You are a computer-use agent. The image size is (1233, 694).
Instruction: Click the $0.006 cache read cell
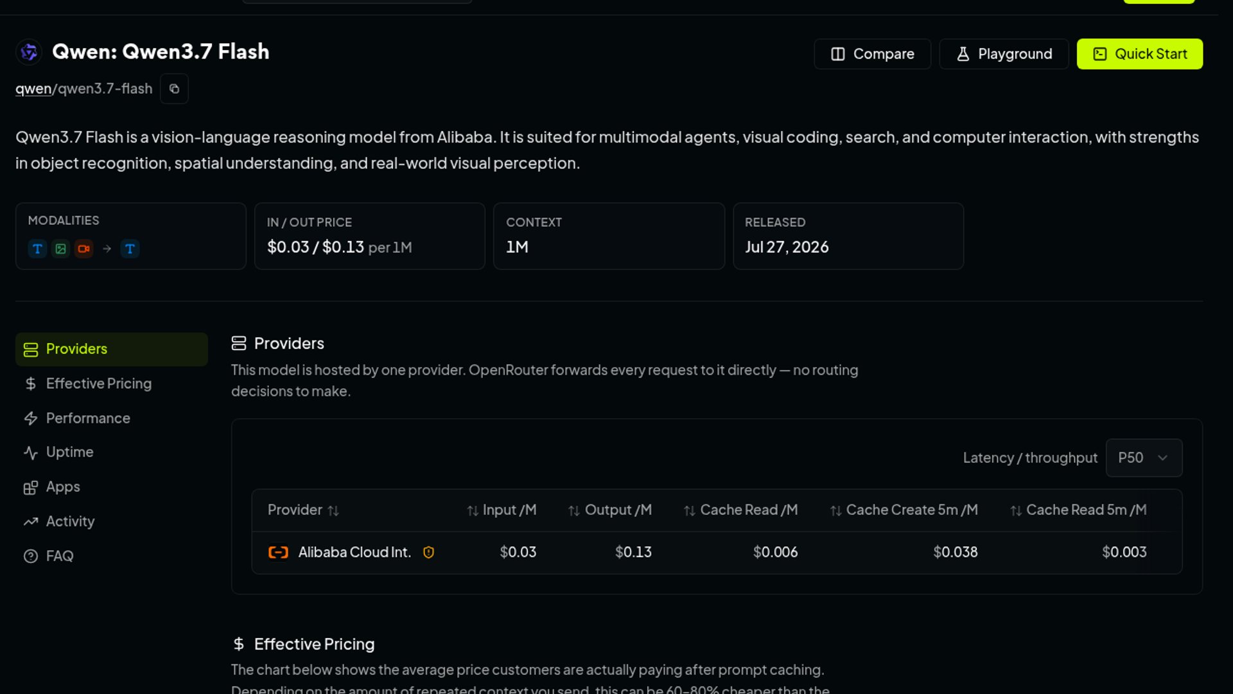[x=775, y=552]
